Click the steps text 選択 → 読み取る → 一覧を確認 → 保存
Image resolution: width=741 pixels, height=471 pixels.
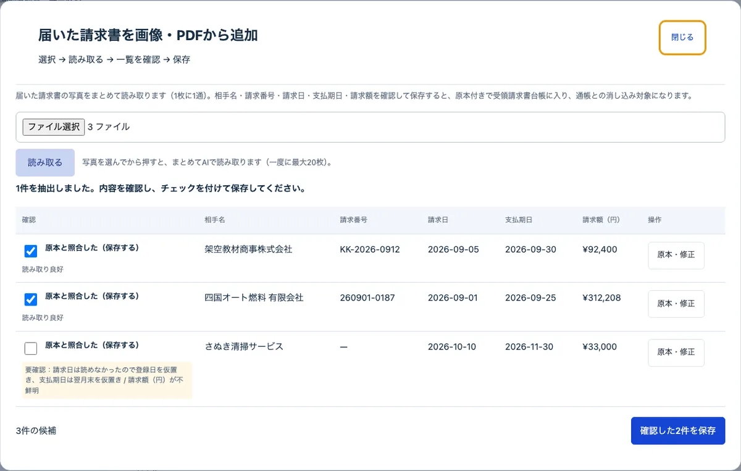pyautogui.click(x=114, y=60)
